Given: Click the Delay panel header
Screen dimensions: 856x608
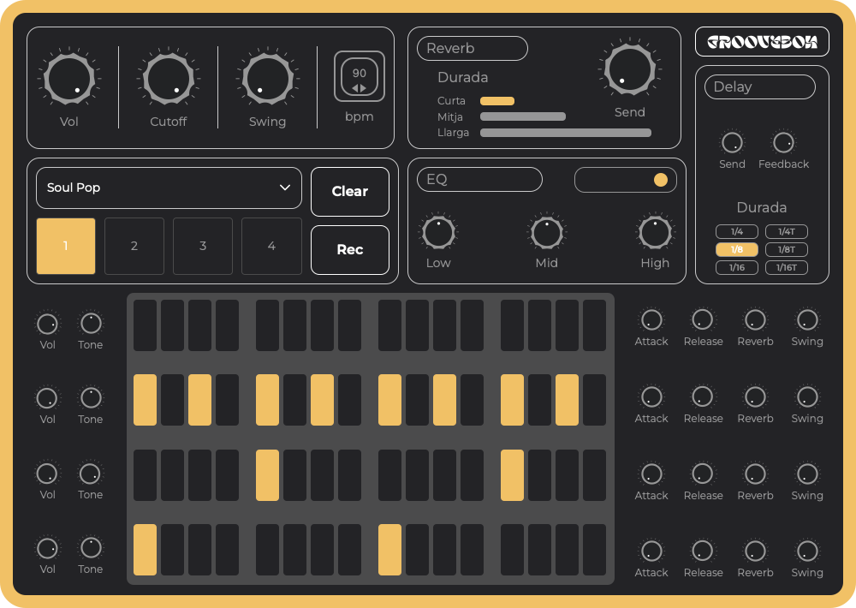Looking at the screenshot, I should click(759, 86).
